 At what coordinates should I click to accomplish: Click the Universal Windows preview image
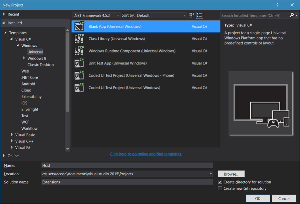pos(261,104)
